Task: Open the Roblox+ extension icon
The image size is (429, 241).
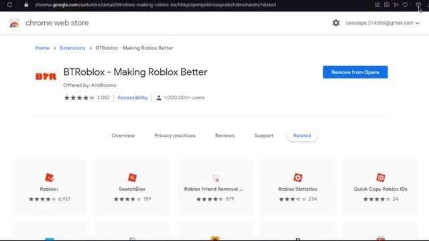Action: 50,177
